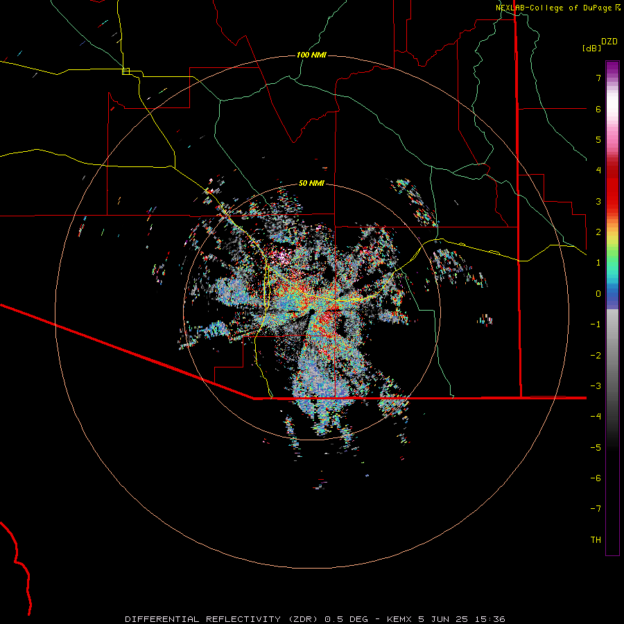Click the -7 value on color scale
624x624 pixels.
596,509
